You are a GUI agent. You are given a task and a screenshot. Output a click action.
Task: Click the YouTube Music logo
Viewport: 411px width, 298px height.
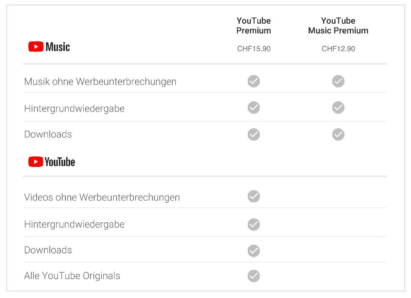pyautogui.click(x=49, y=47)
